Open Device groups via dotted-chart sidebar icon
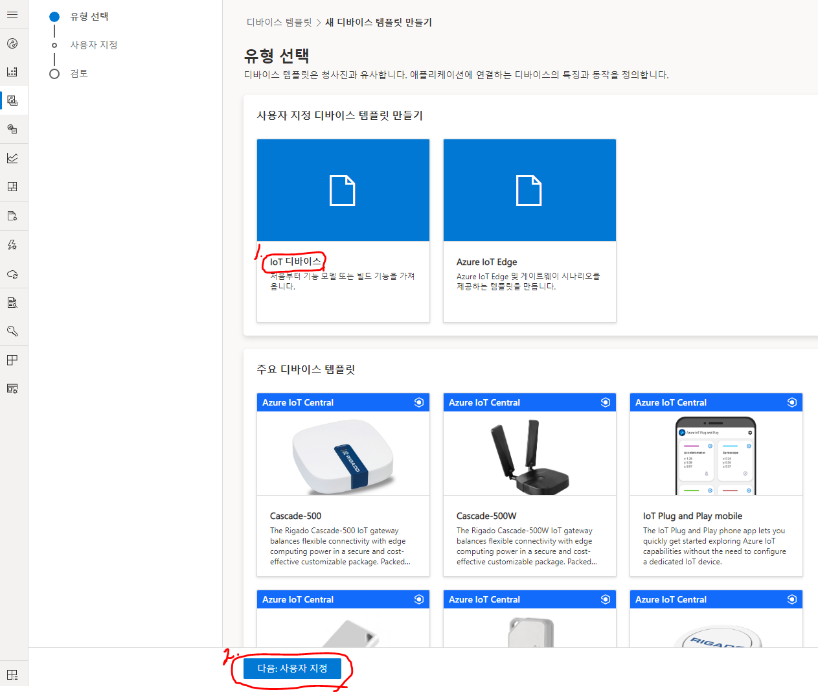The height and width of the screenshot is (692, 818). [12, 72]
